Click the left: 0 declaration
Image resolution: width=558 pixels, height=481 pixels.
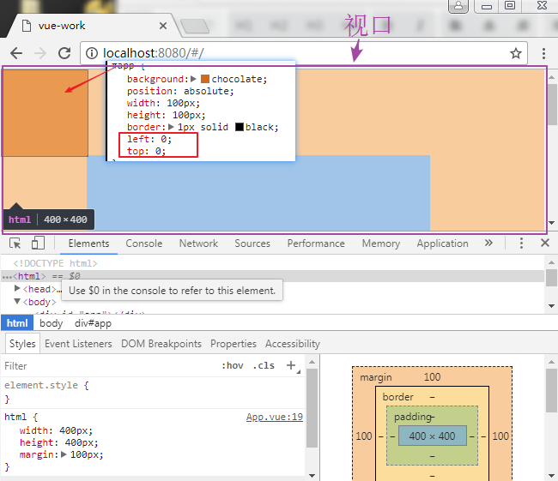coord(149,139)
